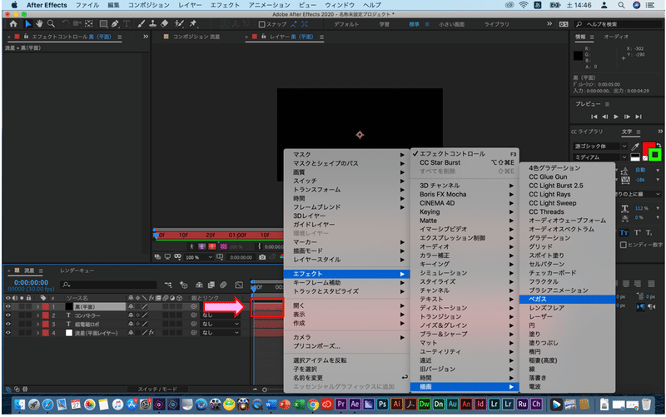Pick the eyedropper in the Character panel
Screen dimensions: 666x417
click(x=635, y=146)
